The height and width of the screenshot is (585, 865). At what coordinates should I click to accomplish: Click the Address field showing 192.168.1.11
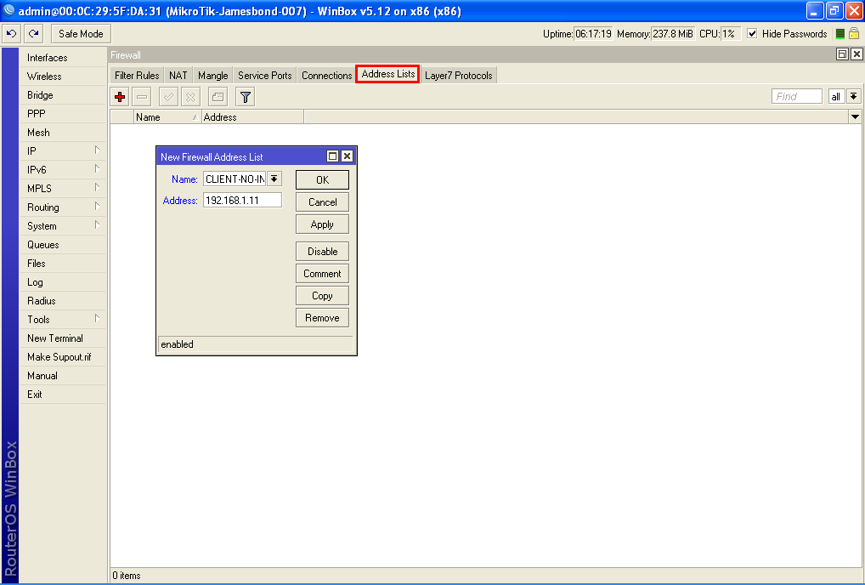[243, 201]
